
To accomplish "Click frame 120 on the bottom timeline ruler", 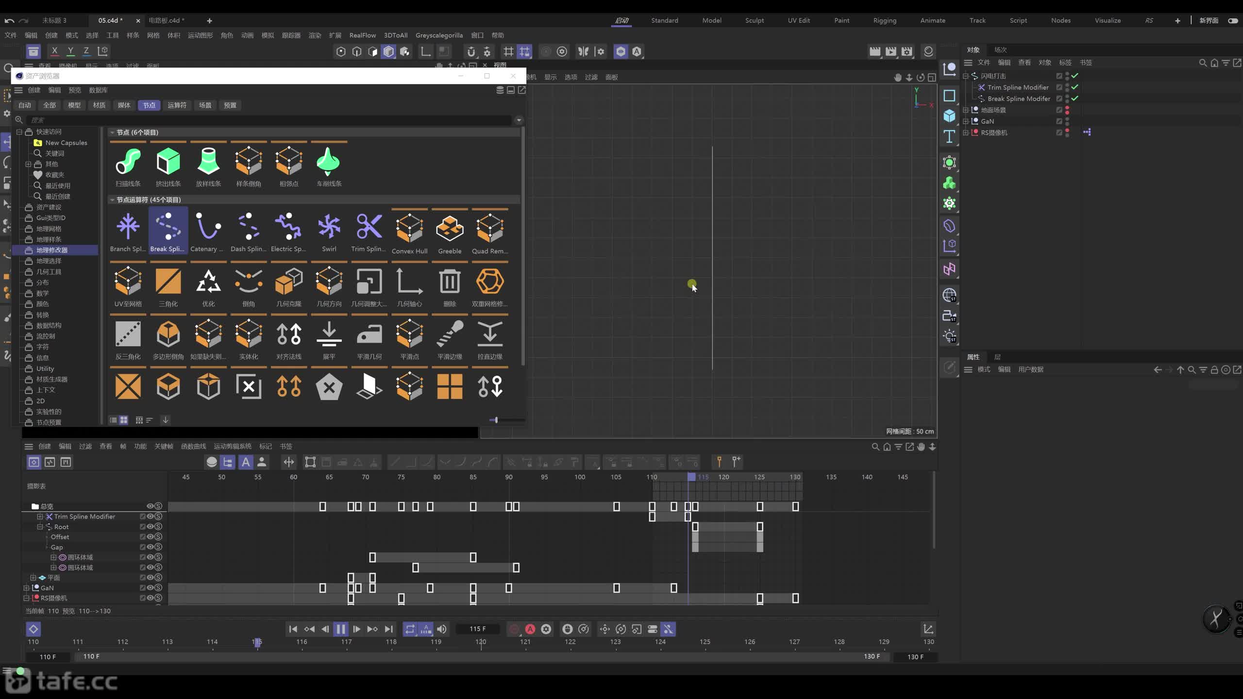I will tap(481, 642).
